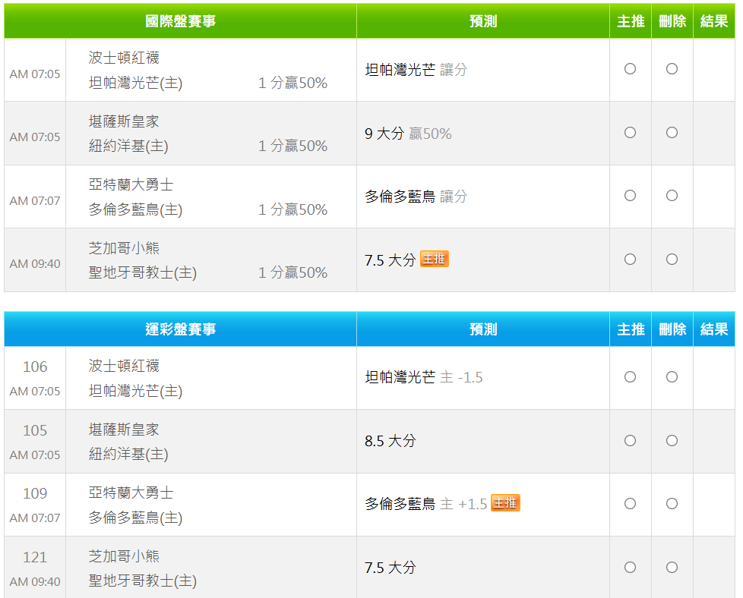Click orange 主推 badge beside international 7.5 大分

pos(434,259)
